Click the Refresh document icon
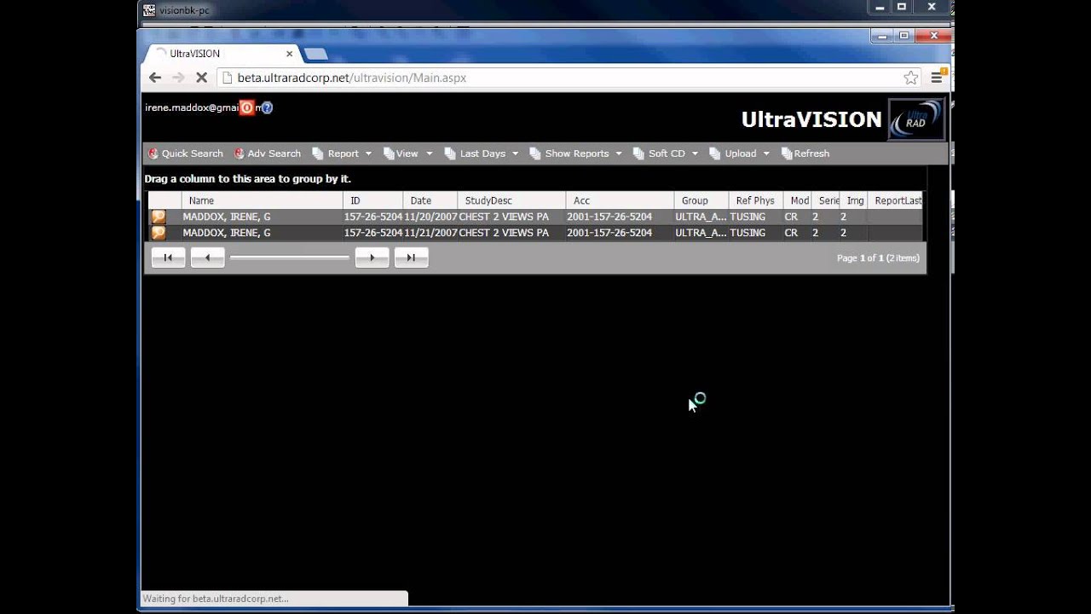The width and height of the screenshot is (1091, 614). tap(787, 153)
